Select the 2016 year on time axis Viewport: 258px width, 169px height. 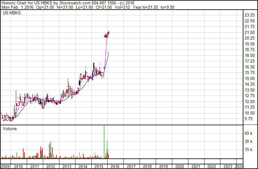115,167
